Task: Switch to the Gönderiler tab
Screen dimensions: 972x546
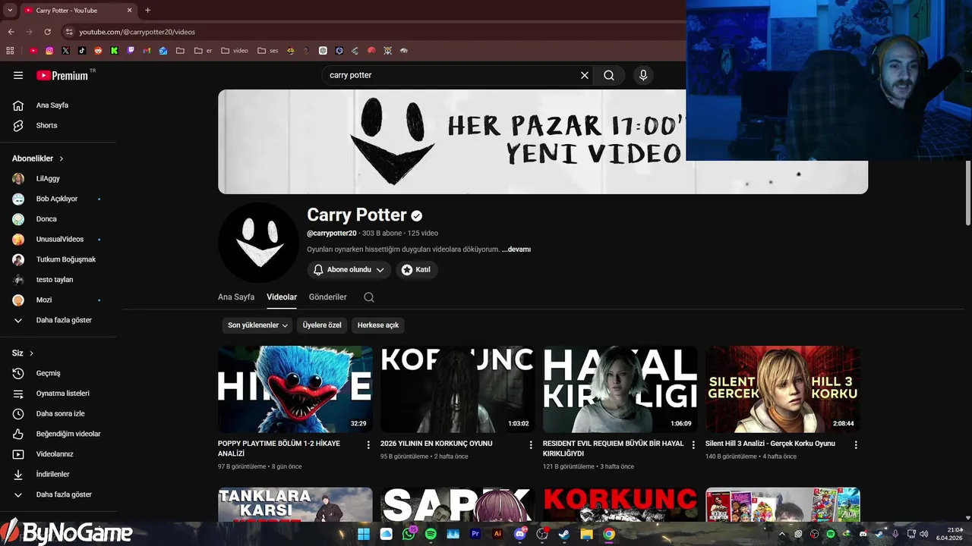Action: point(328,297)
